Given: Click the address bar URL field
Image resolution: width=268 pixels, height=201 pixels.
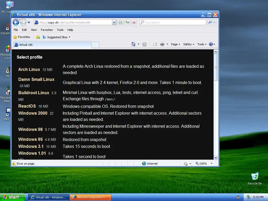Looking at the screenshot, I should point(73,23).
